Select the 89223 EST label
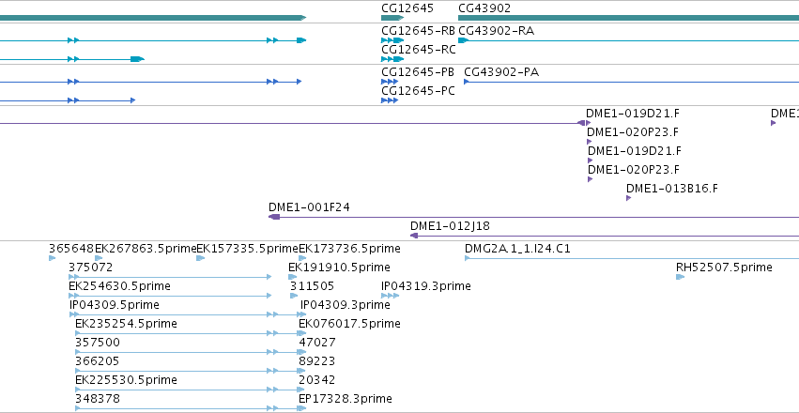Viewport: 799px width, 413px height. click(317, 361)
